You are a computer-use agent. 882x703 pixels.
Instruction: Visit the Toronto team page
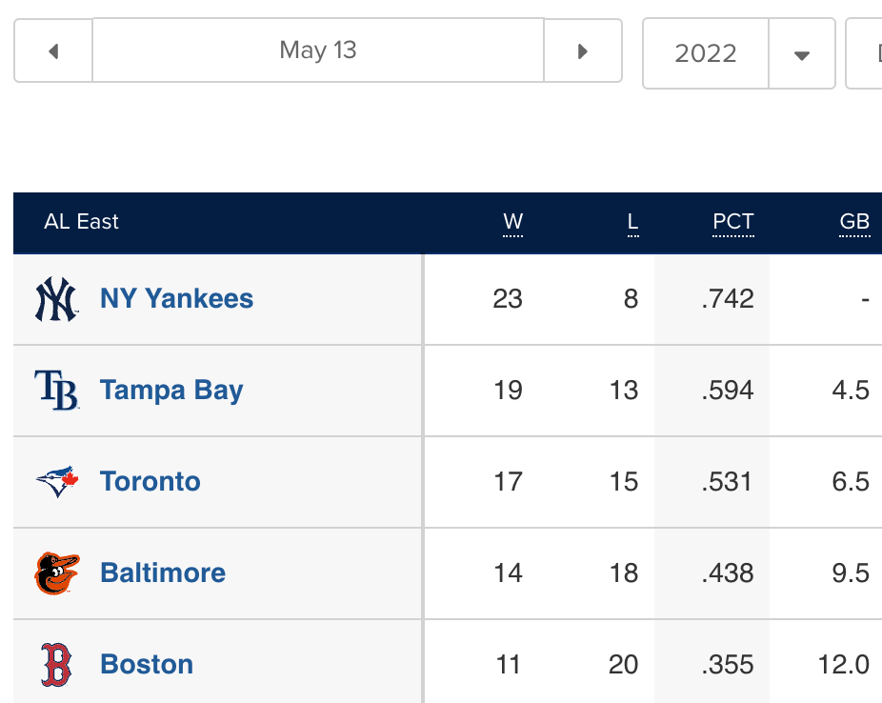pos(150,482)
